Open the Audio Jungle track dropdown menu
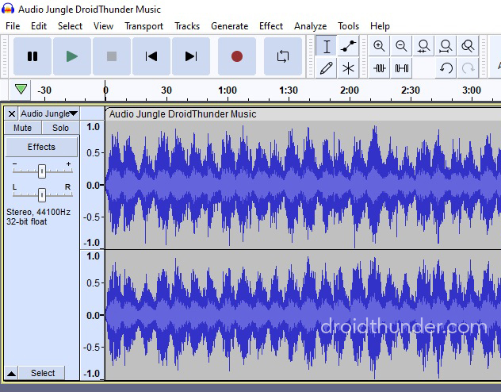Screen dimensions: 501x392 coord(49,113)
